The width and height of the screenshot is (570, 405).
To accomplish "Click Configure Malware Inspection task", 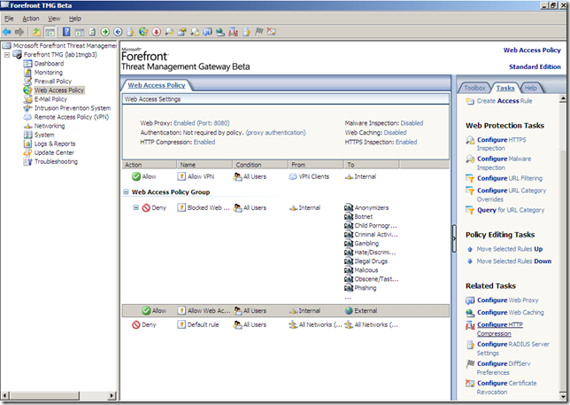I will coord(504,163).
